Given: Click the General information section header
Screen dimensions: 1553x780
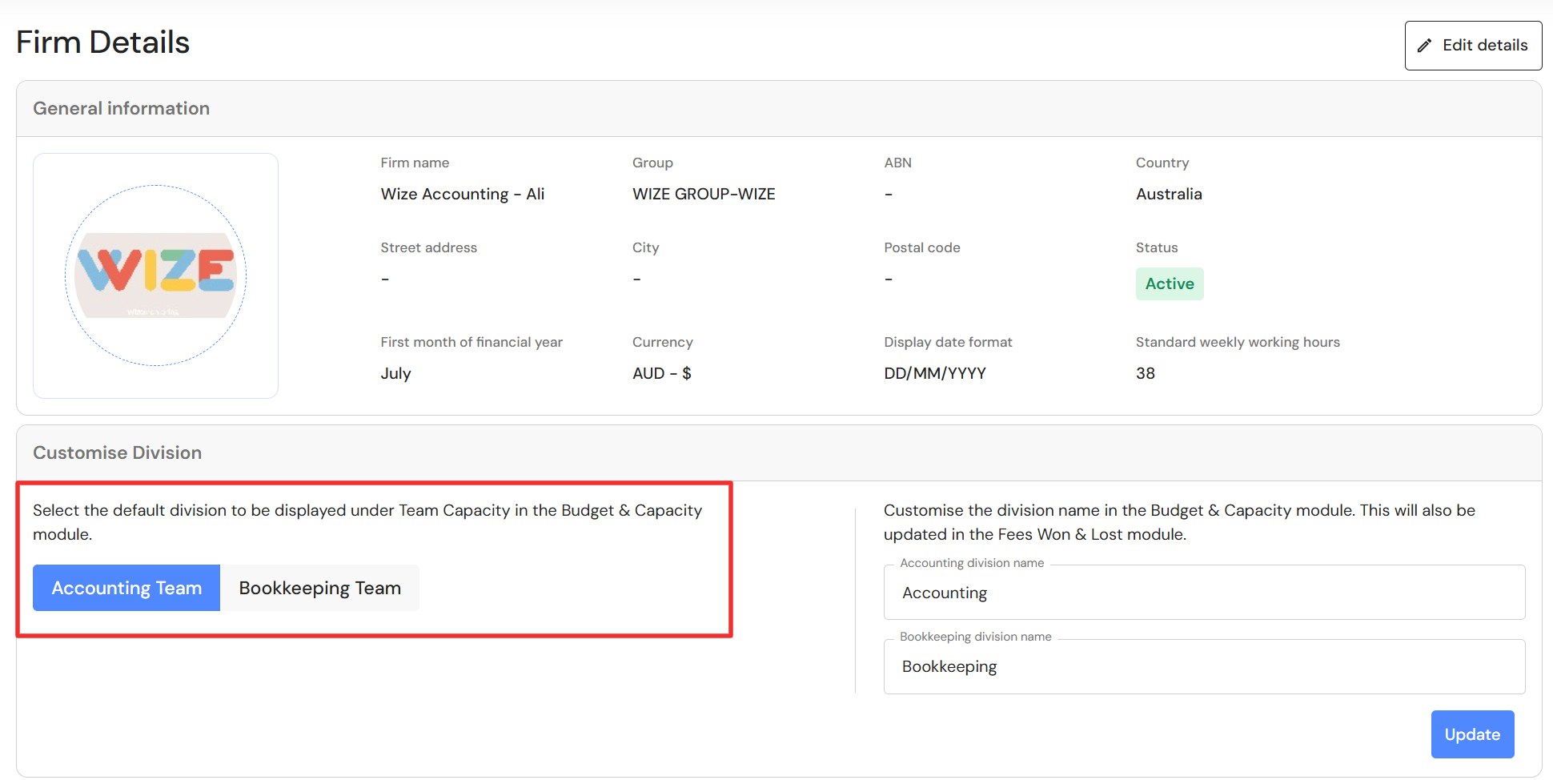Looking at the screenshot, I should coord(122,108).
